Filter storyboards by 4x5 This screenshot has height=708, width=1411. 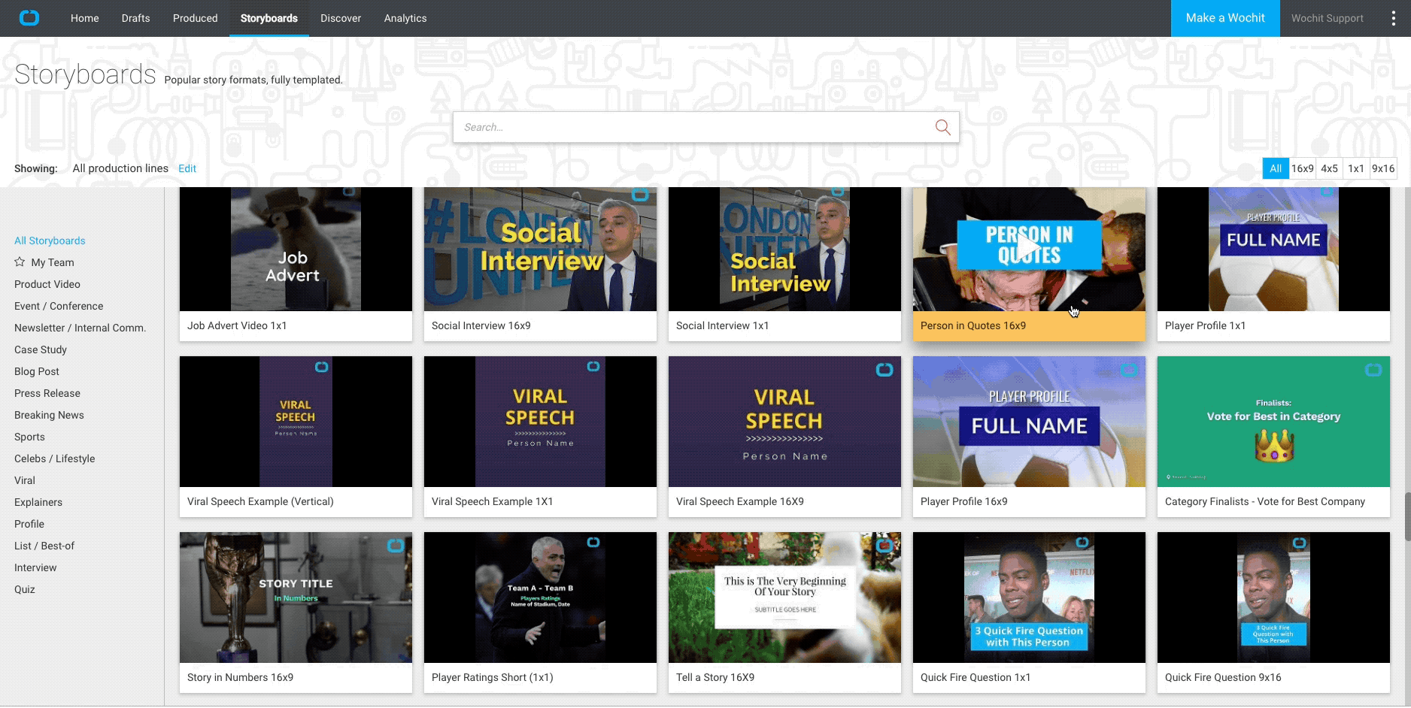pos(1329,168)
